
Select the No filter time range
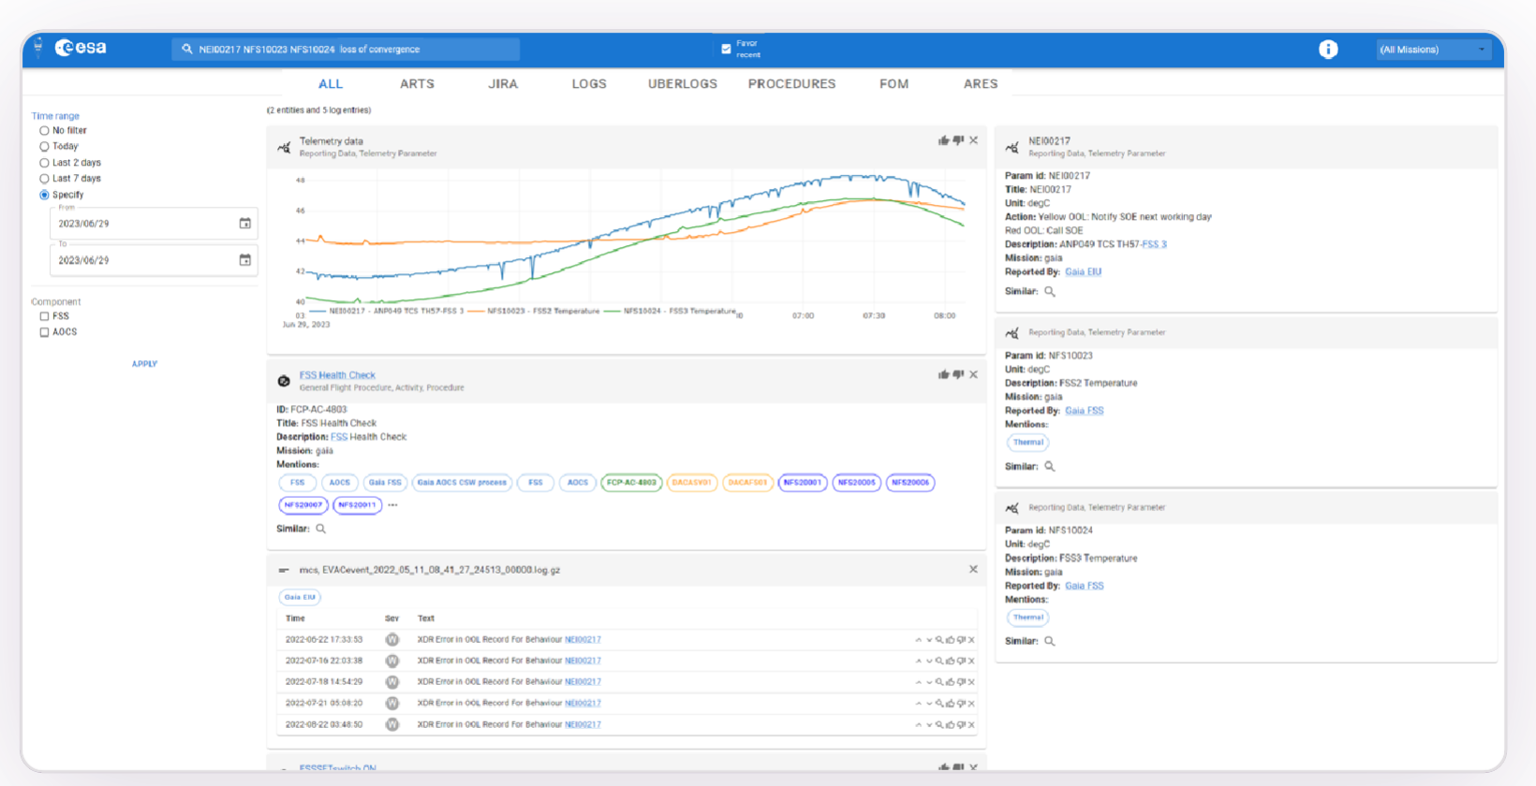coord(44,131)
